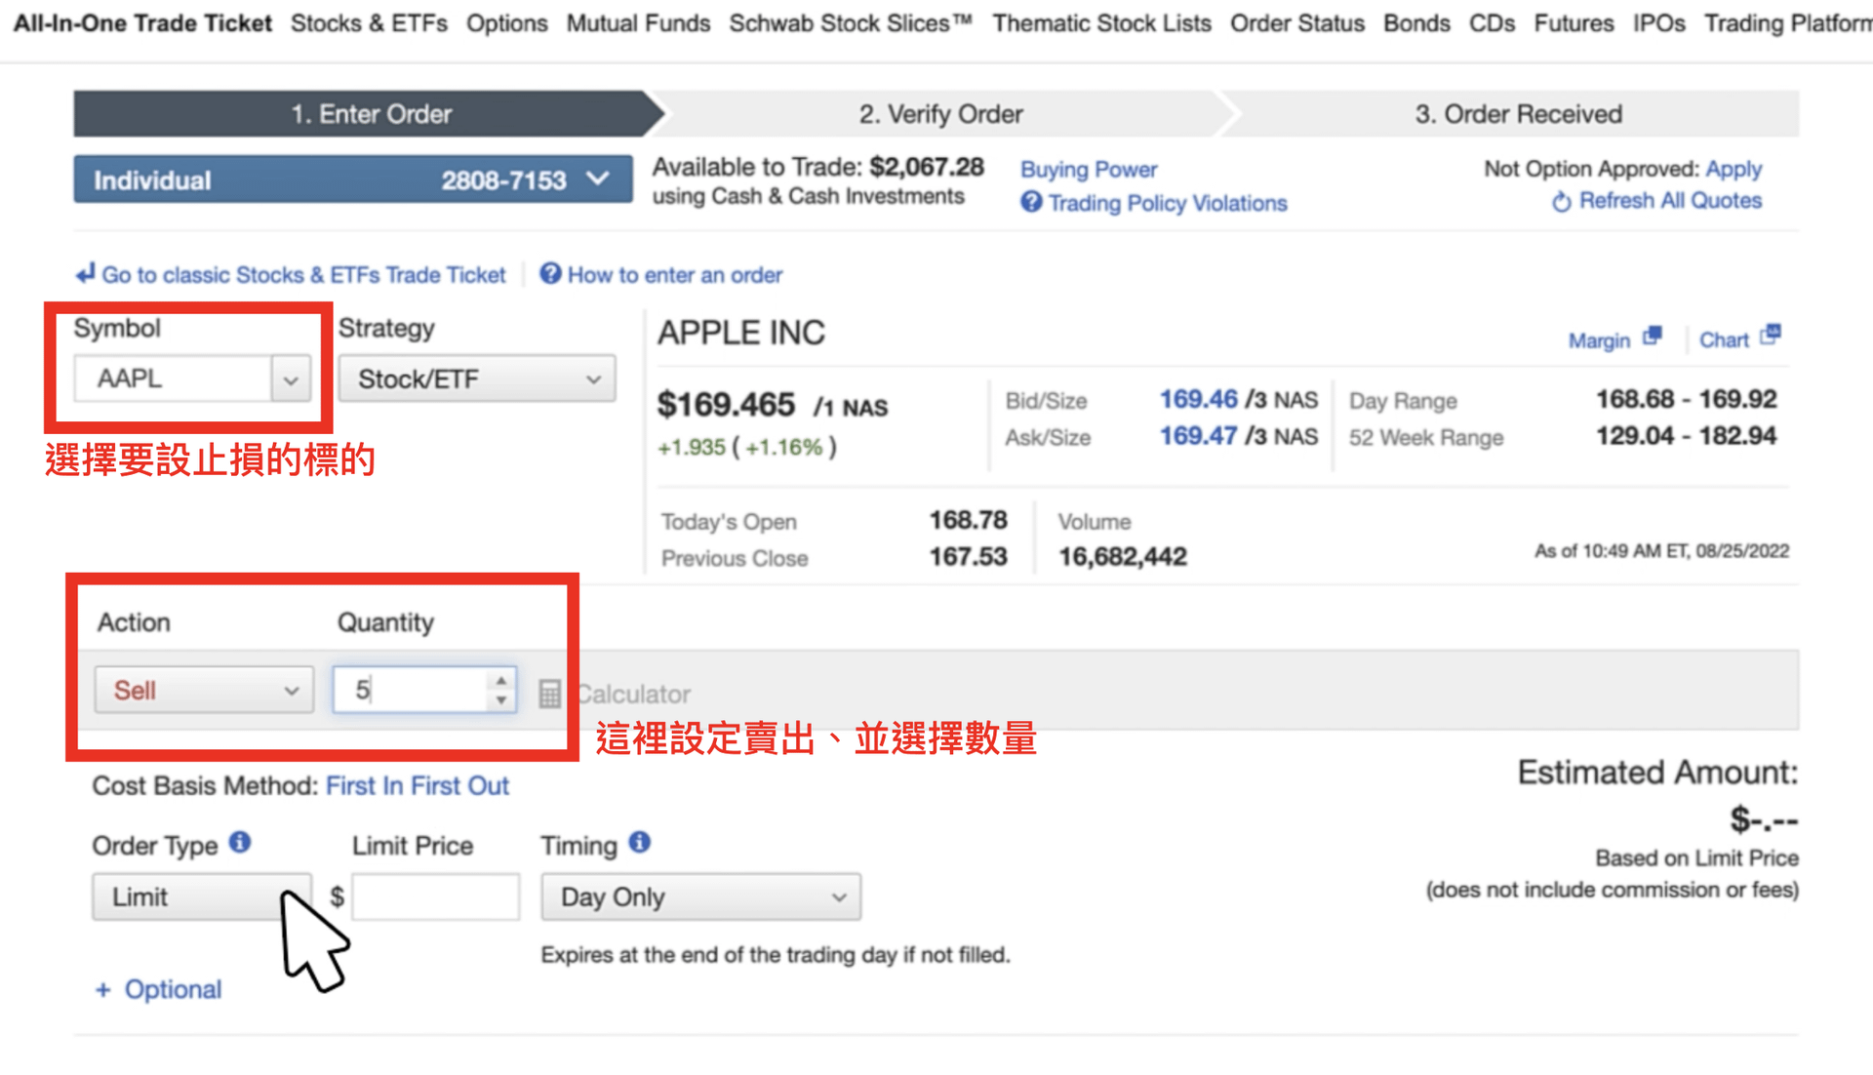Click the Refresh All Quotes icon
Image resolution: width=1873 pixels, height=1075 pixels.
tap(1561, 202)
